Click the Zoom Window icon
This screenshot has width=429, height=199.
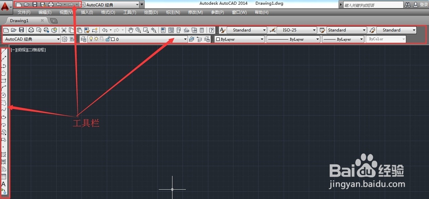[146, 30]
